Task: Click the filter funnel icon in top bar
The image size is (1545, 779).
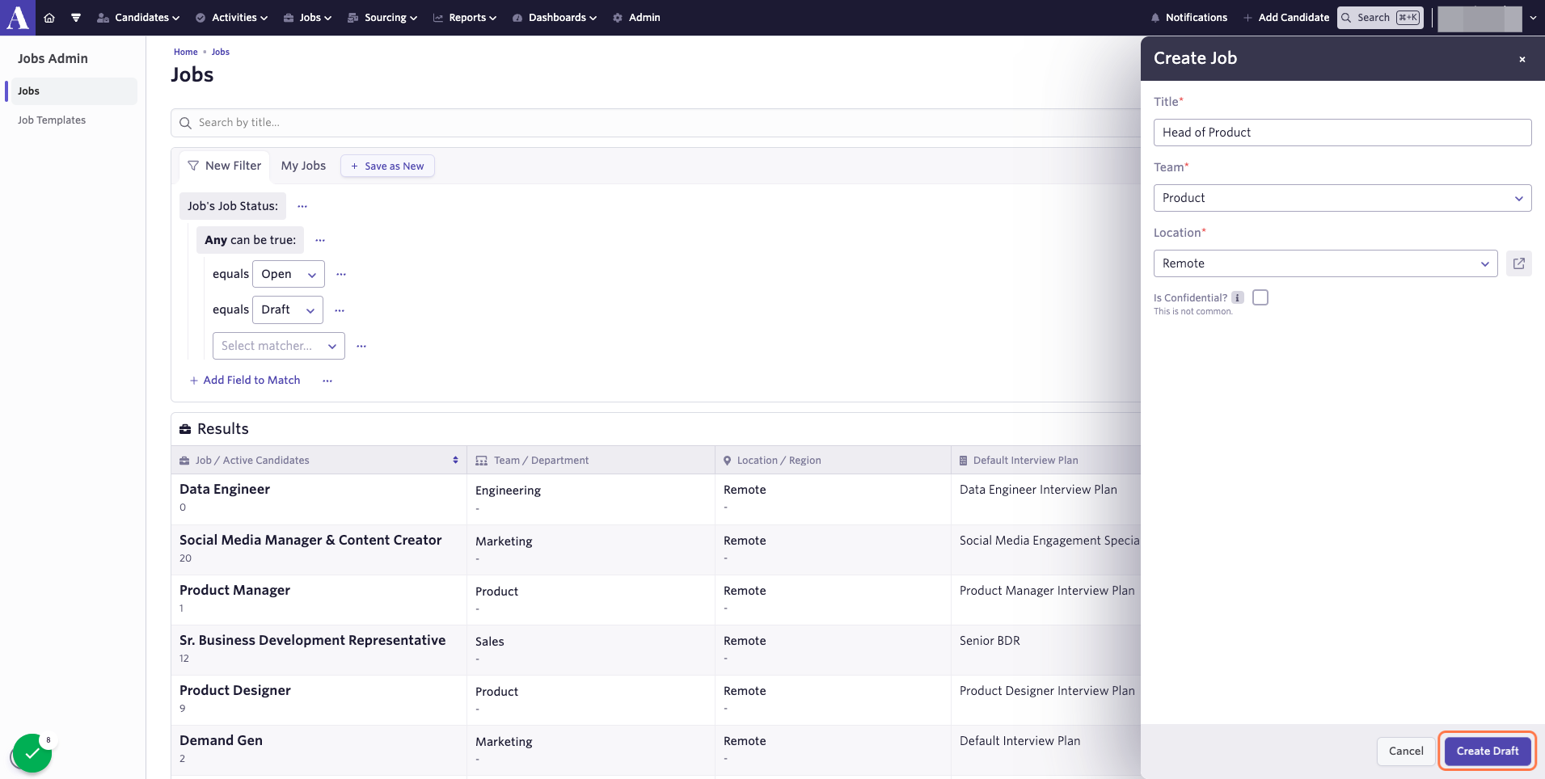Action: (76, 18)
